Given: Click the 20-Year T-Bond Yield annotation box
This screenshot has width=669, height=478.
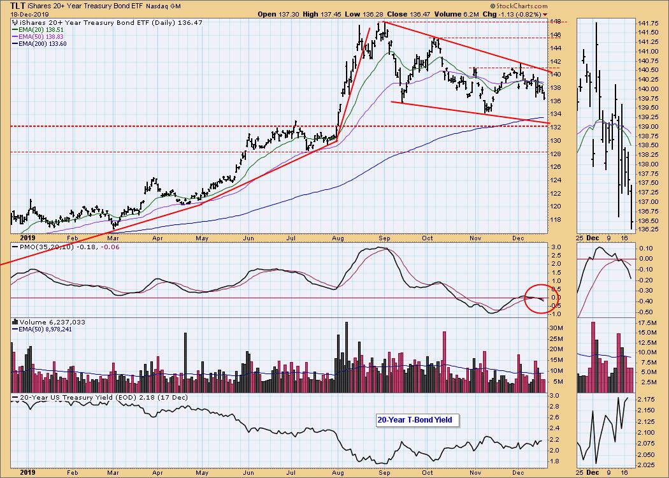Looking at the screenshot, I should [417, 420].
